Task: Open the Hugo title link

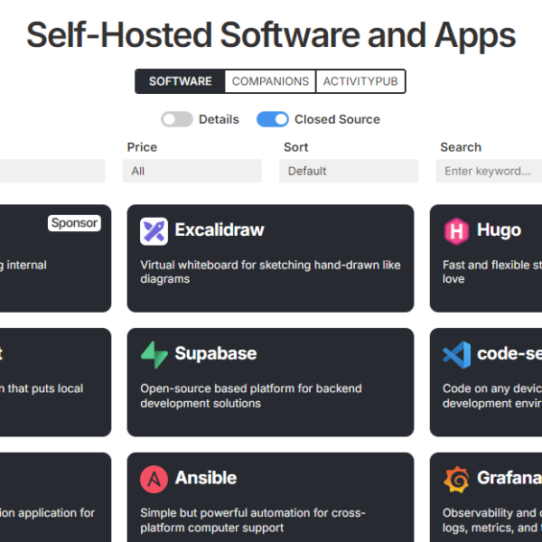Action: pos(499,229)
